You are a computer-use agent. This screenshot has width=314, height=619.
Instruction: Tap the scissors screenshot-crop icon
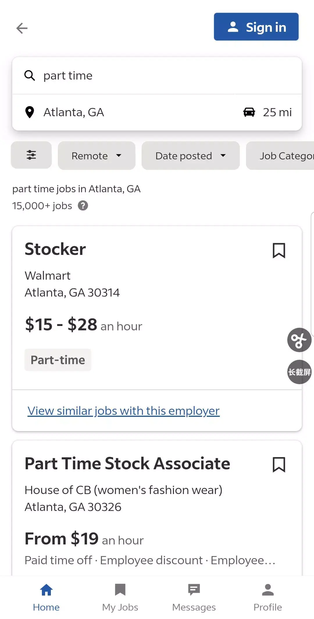(x=299, y=340)
